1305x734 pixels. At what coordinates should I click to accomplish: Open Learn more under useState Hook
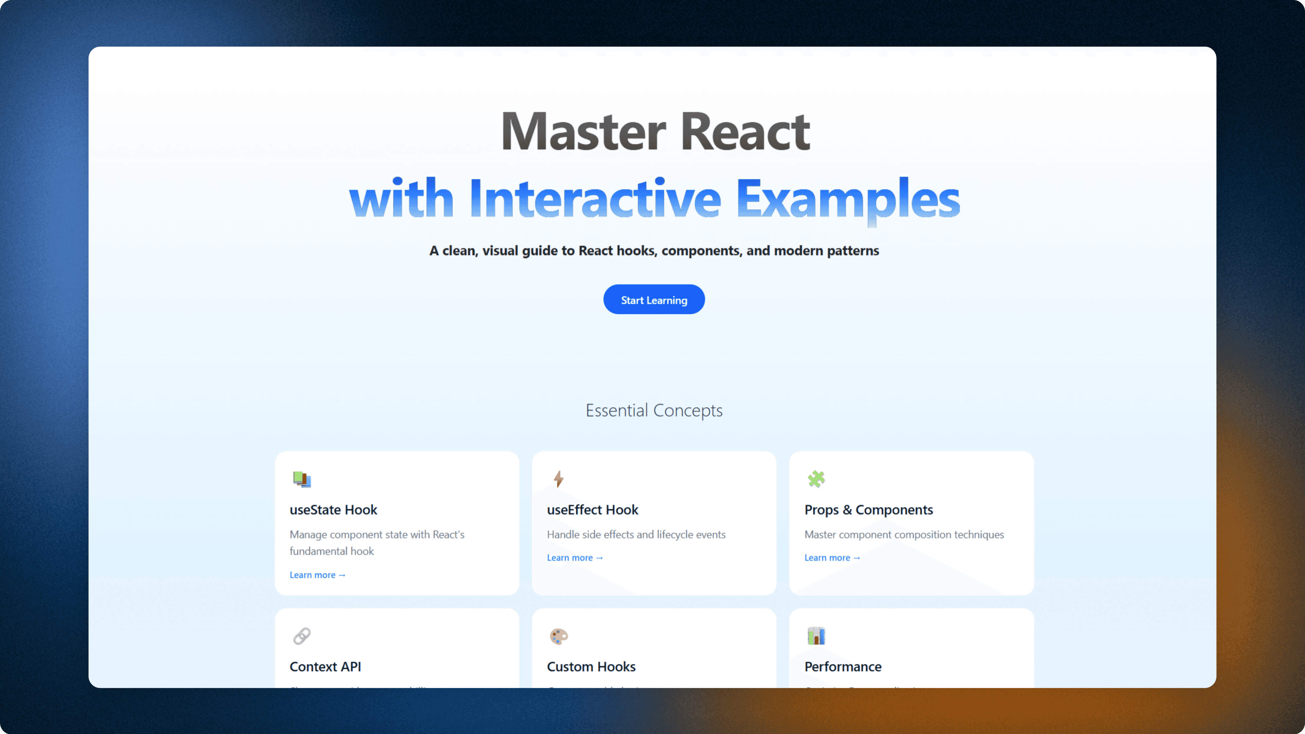pyautogui.click(x=317, y=574)
